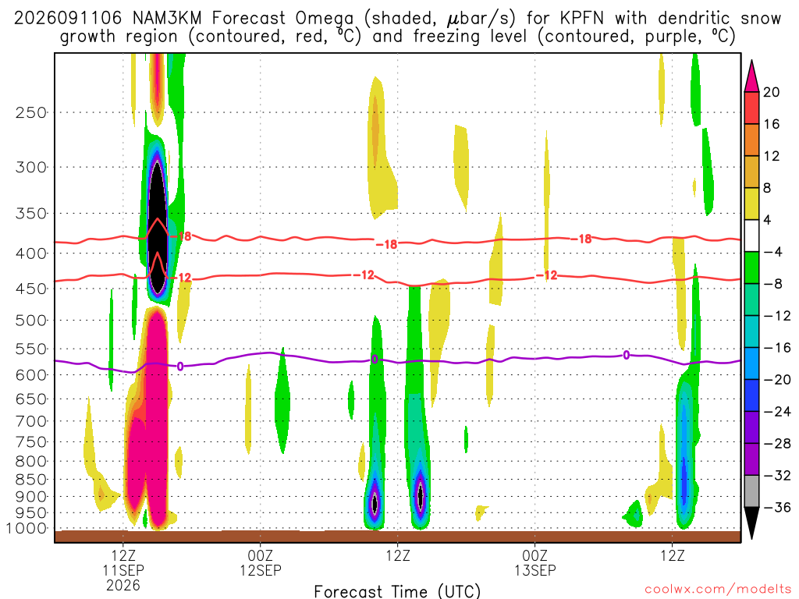Click the yellow colorbar swatch near 8
799x599 pixels.
(x=751, y=204)
